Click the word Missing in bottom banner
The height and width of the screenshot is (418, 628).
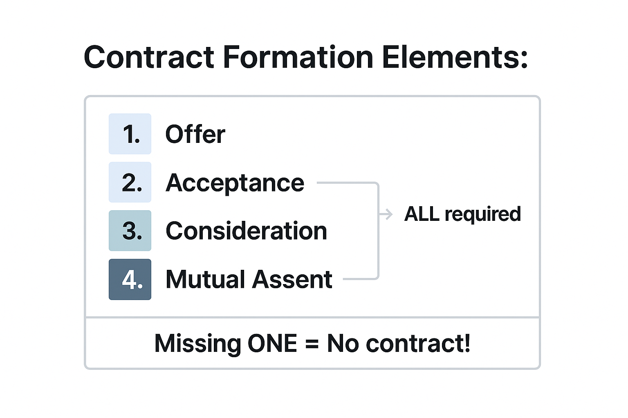coord(197,344)
